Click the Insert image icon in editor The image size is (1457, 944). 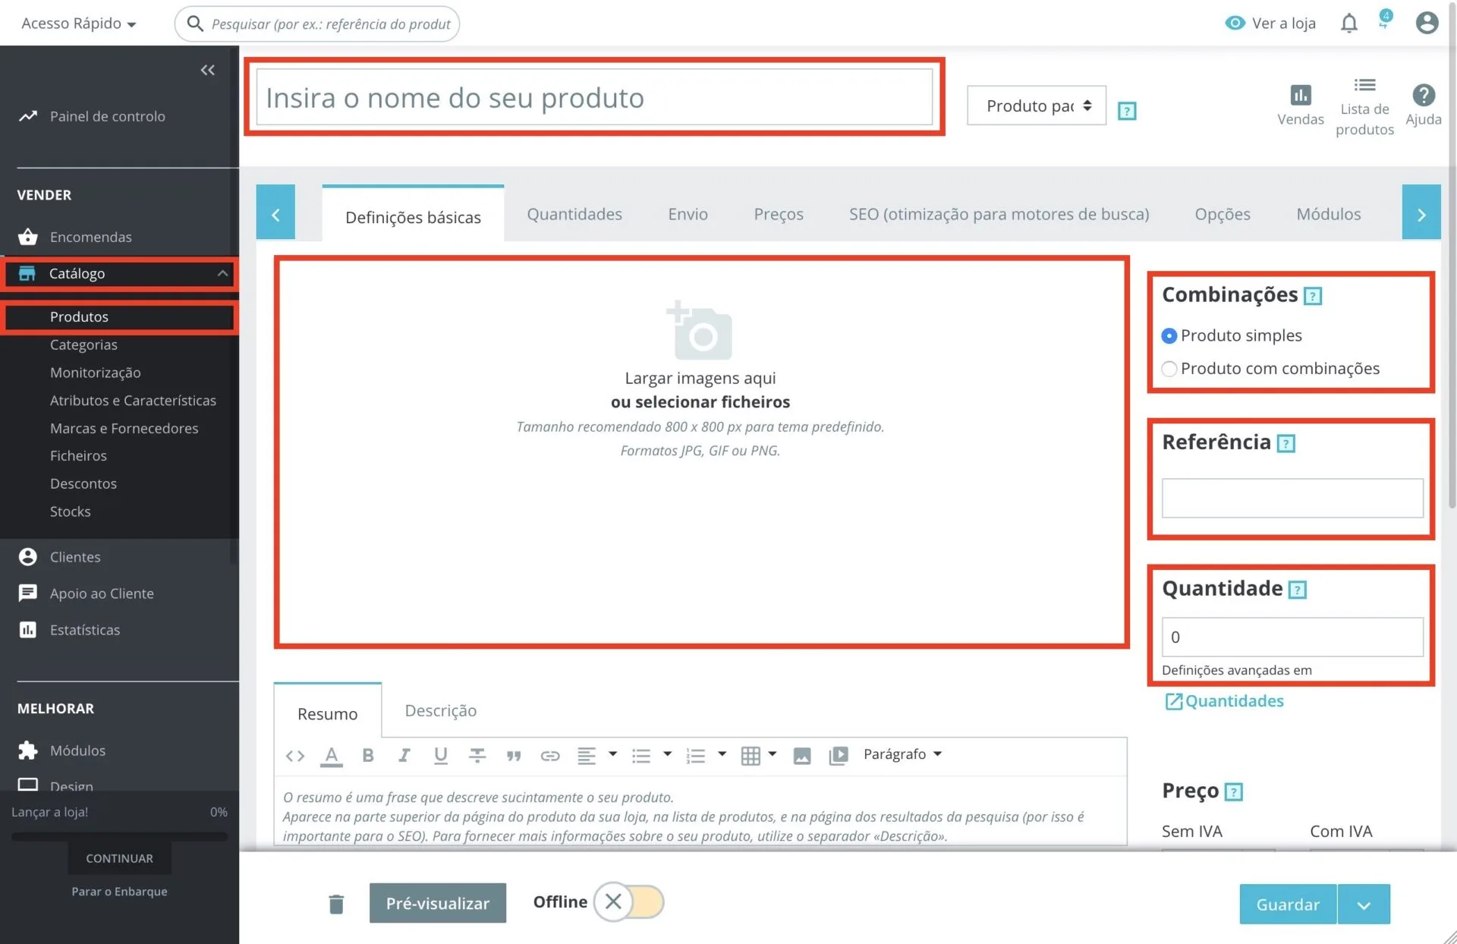click(x=801, y=756)
